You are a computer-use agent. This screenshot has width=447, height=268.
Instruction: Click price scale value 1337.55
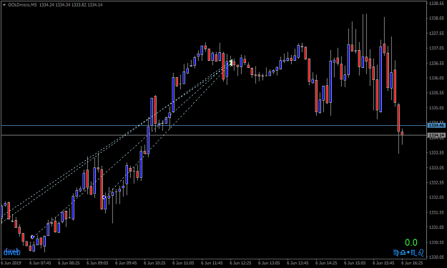[436, 34]
